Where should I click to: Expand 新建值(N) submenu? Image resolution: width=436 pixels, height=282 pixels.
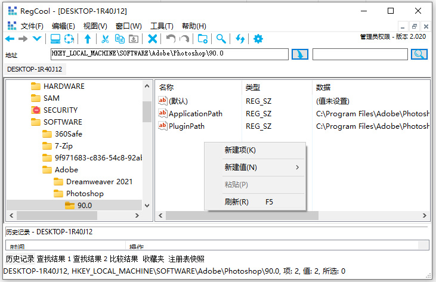click(255, 168)
